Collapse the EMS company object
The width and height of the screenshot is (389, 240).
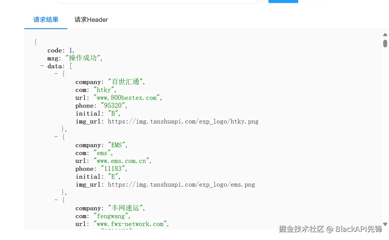(56, 137)
